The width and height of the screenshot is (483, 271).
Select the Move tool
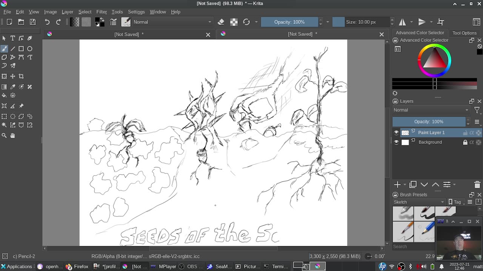(x=12, y=76)
